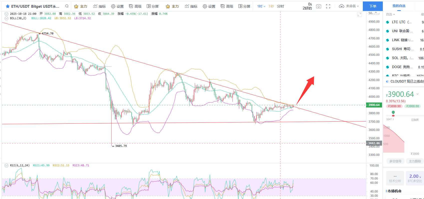Select the 我的自选 tab
Viewport: 424px width, 199px height.
click(399, 6)
